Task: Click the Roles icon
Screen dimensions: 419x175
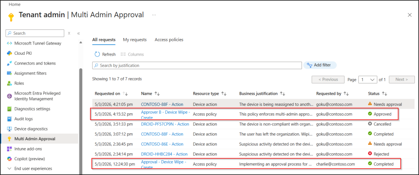Action: (x=9, y=83)
